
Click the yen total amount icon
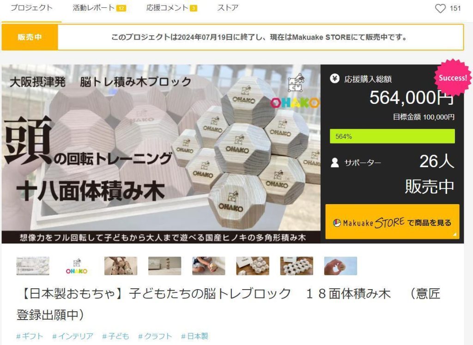click(x=334, y=79)
